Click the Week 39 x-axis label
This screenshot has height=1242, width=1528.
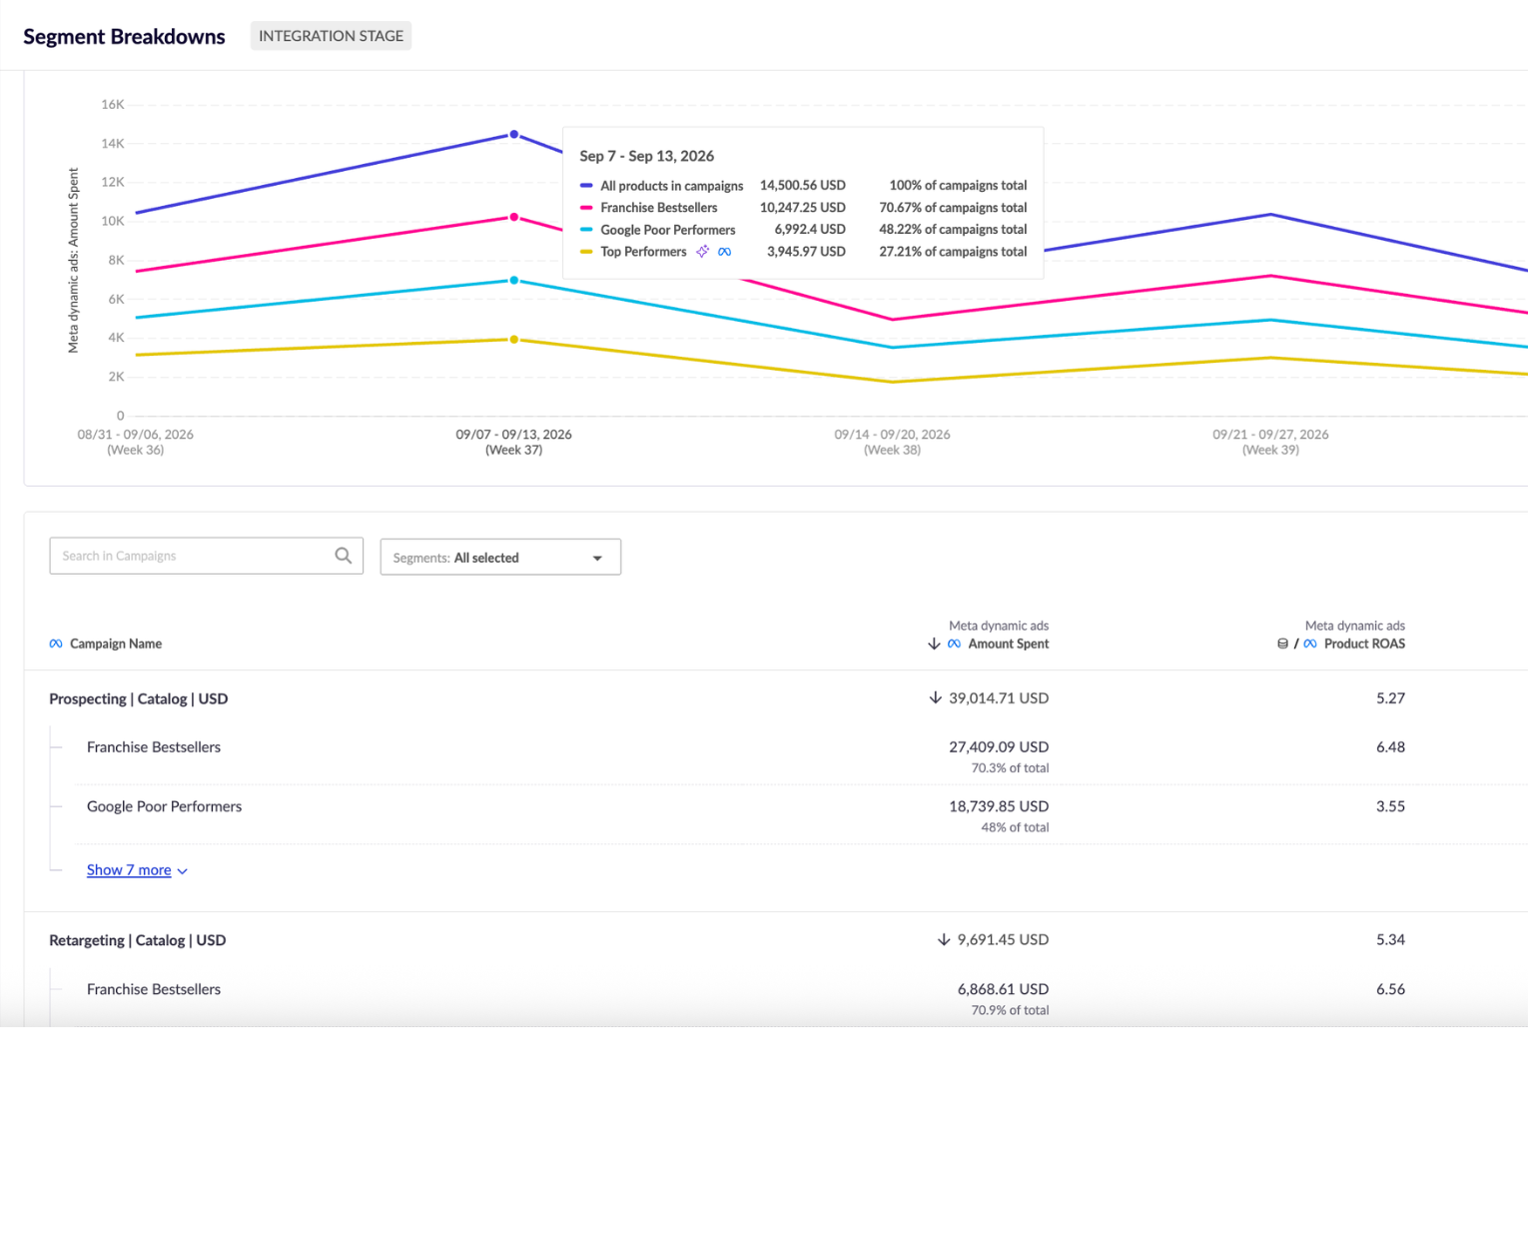1270,442
